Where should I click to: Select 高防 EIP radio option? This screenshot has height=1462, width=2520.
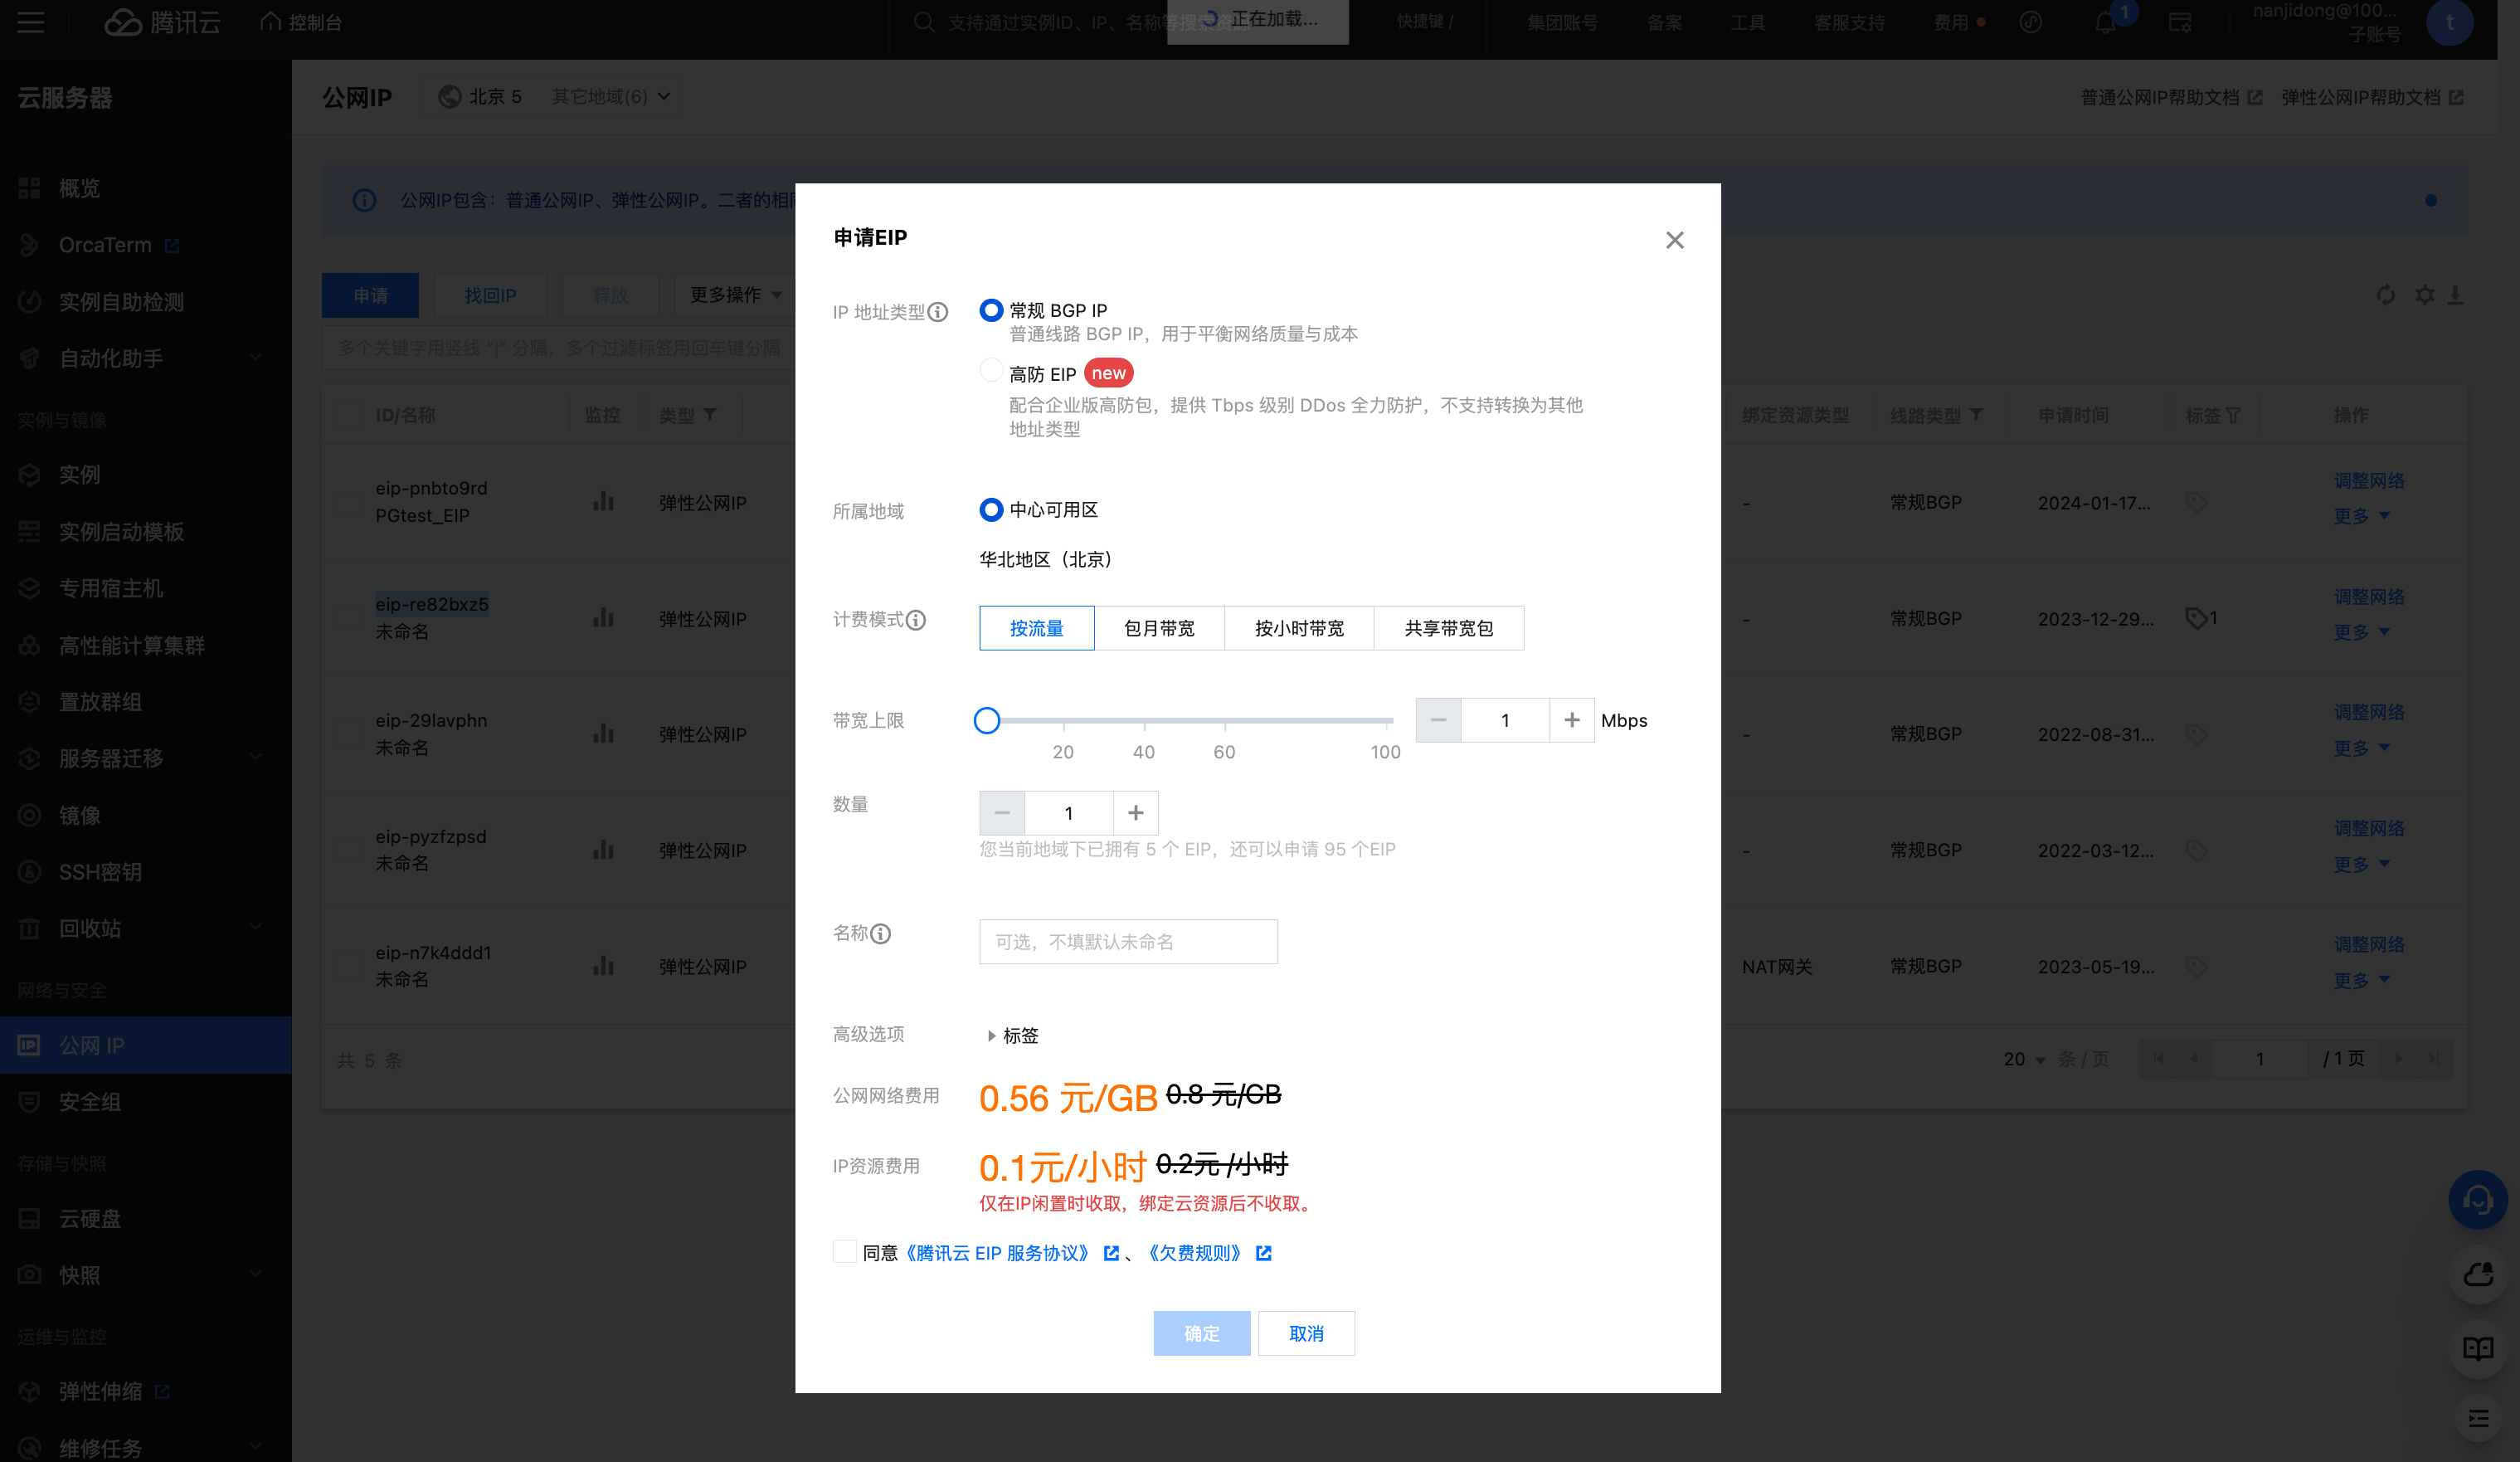tap(990, 371)
